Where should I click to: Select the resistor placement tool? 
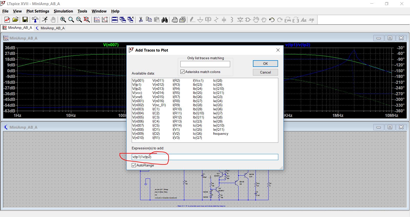click(x=216, y=20)
